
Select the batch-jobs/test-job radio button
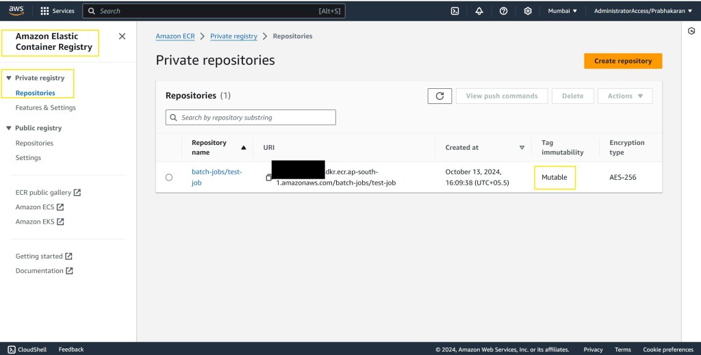(169, 177)
